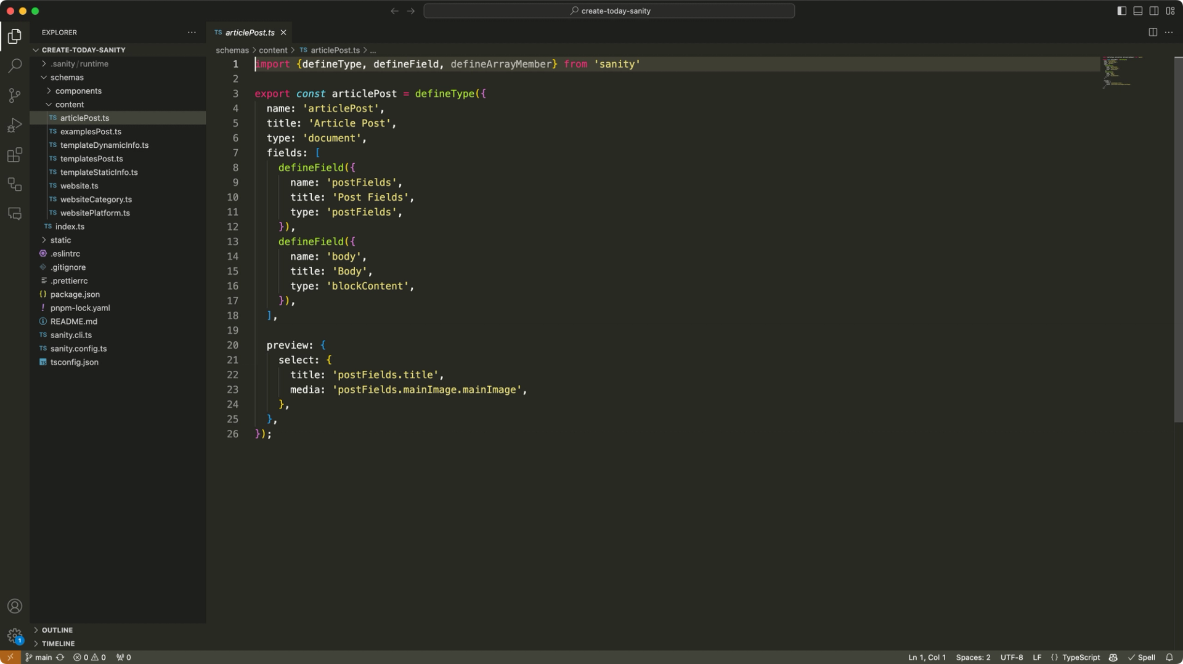Click the vertical editor scrollbar
The height and width of the screenshot is (664, 1183).
1177,240
